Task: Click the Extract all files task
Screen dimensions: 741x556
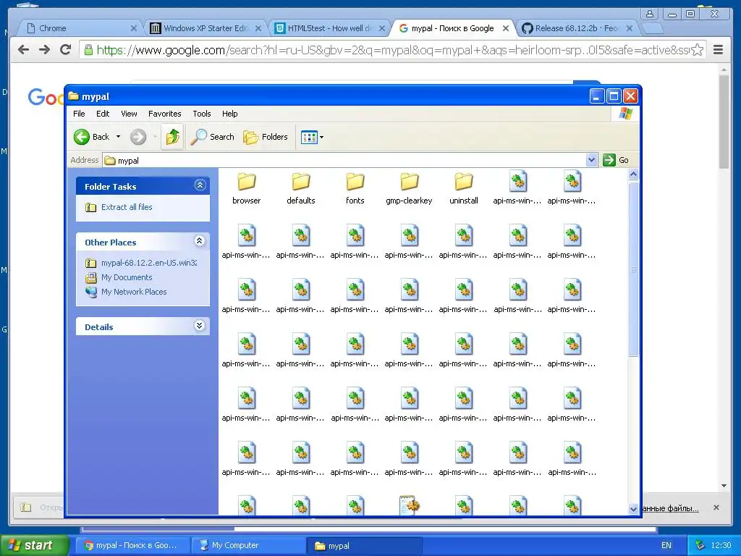Action: (127, 207)
